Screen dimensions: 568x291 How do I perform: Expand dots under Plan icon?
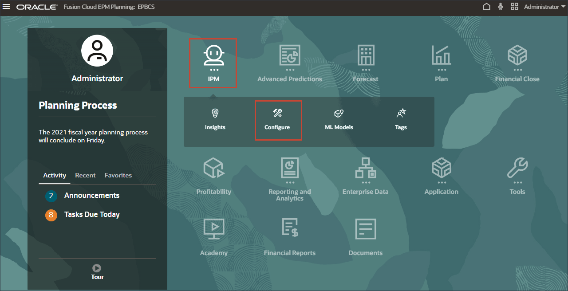[x=441, y=70]
